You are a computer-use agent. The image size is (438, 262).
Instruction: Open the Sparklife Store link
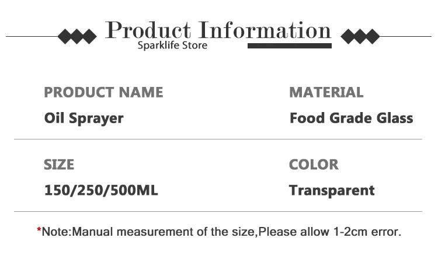tap(172, 45)
